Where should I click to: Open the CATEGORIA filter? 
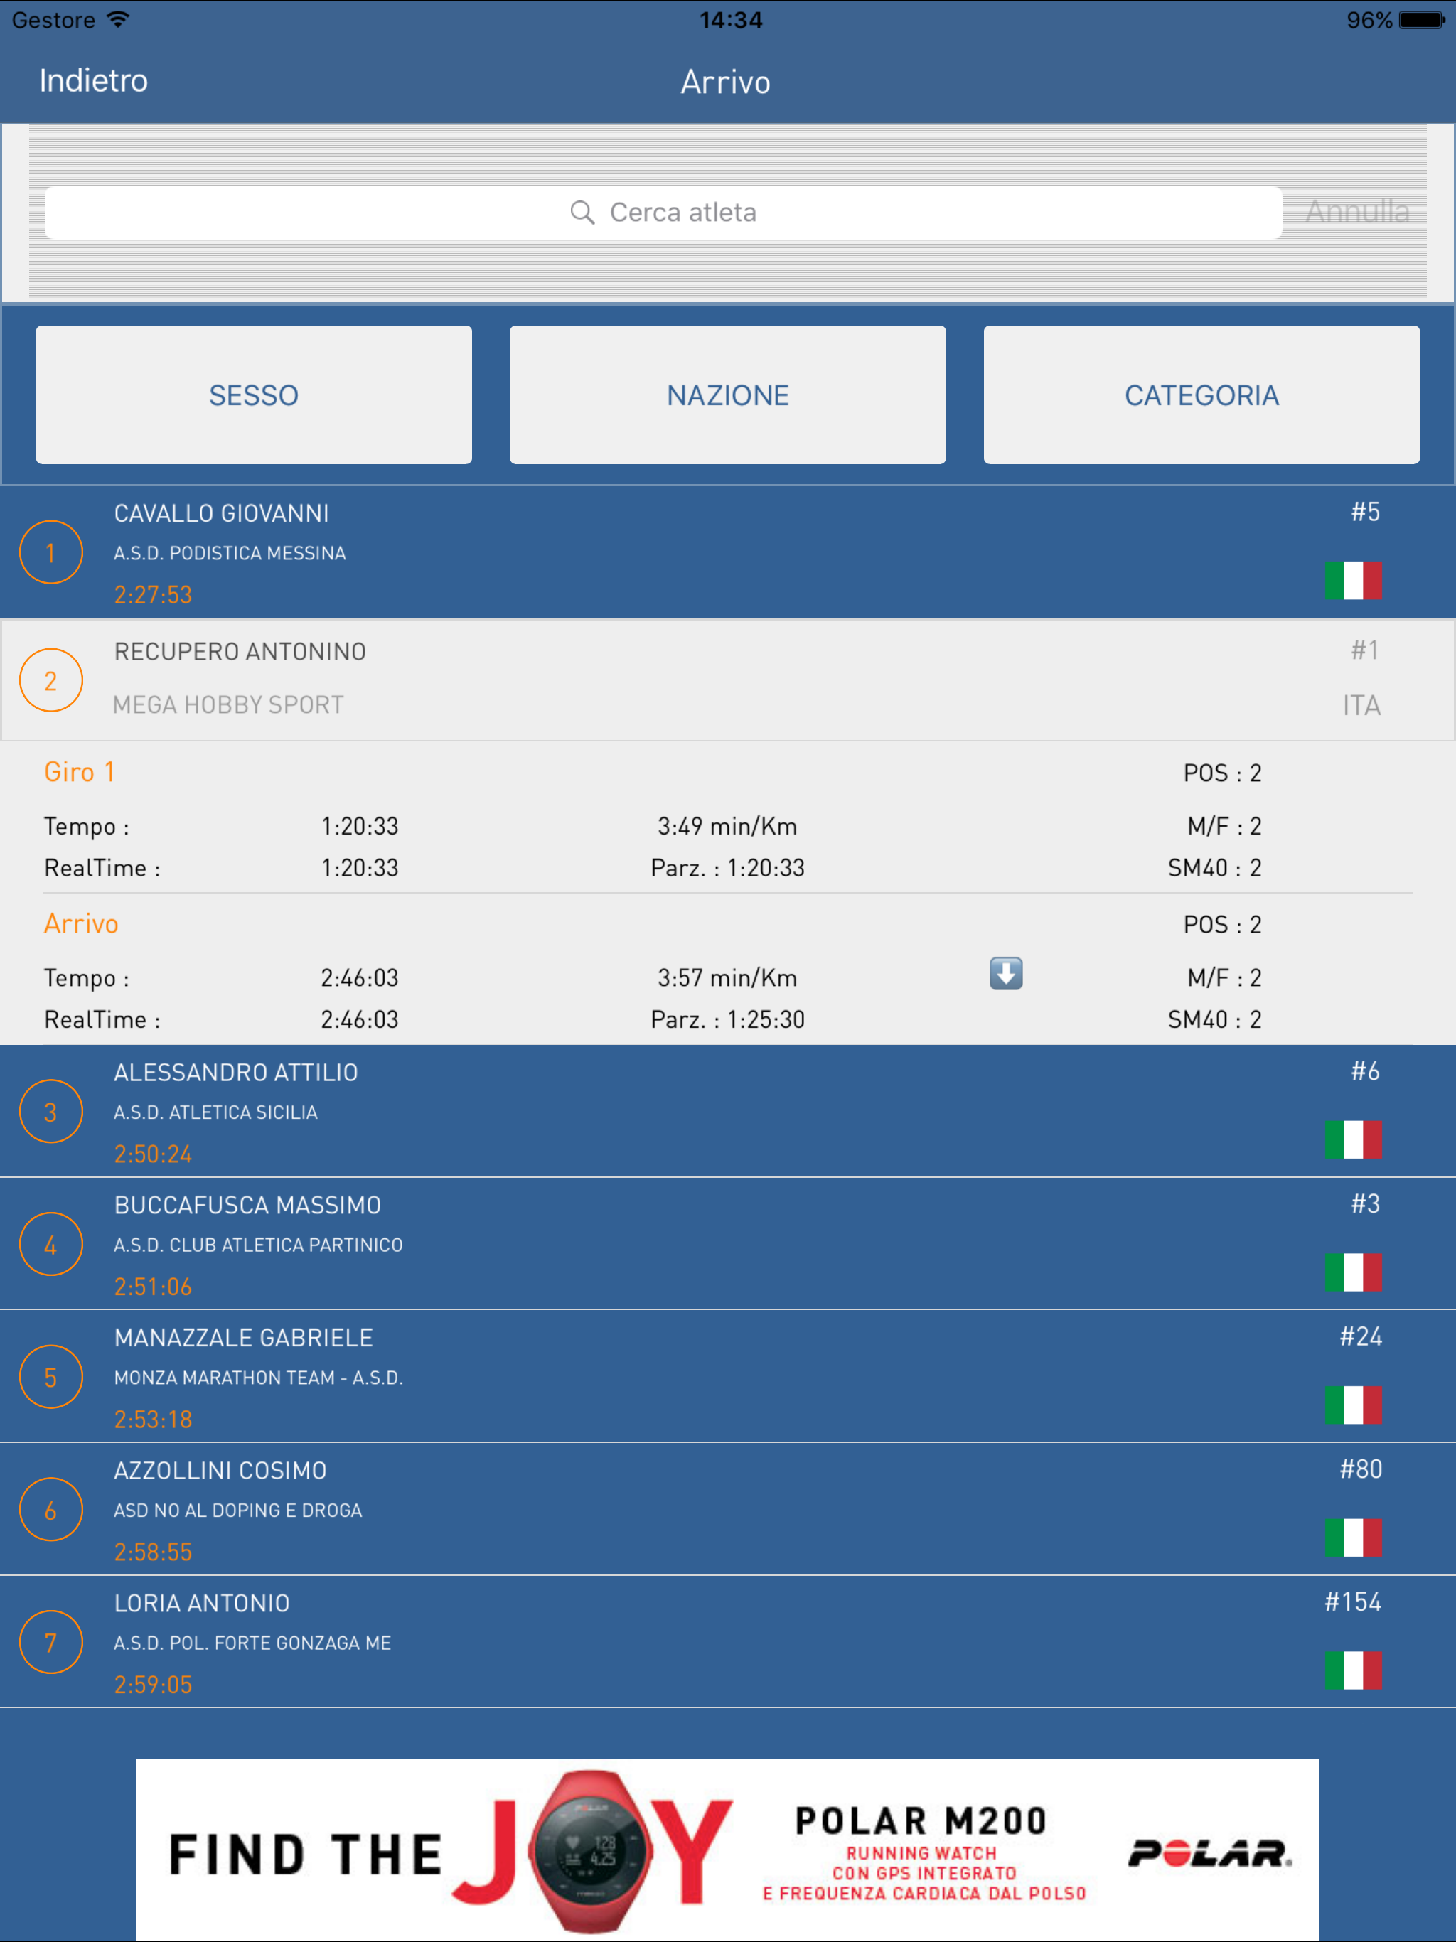[x=1201, y=395]
